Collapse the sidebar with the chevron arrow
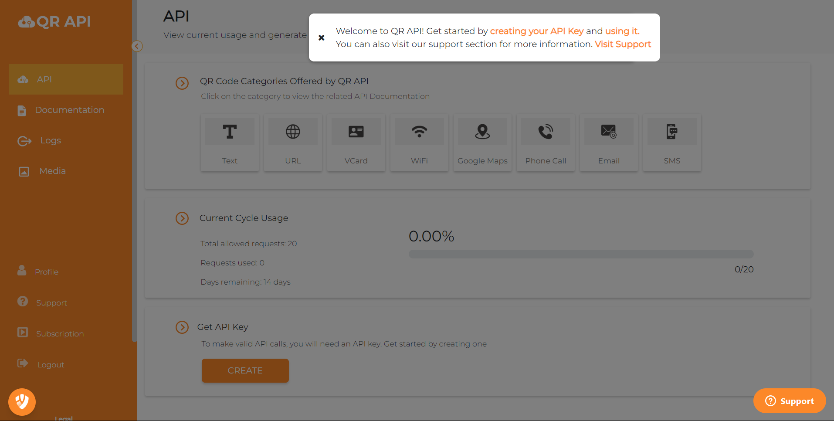Screen dimensions: 834x421 [137, 46]
